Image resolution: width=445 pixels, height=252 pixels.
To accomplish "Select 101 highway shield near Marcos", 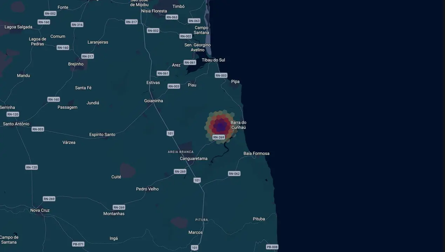I will click(195, 247).
